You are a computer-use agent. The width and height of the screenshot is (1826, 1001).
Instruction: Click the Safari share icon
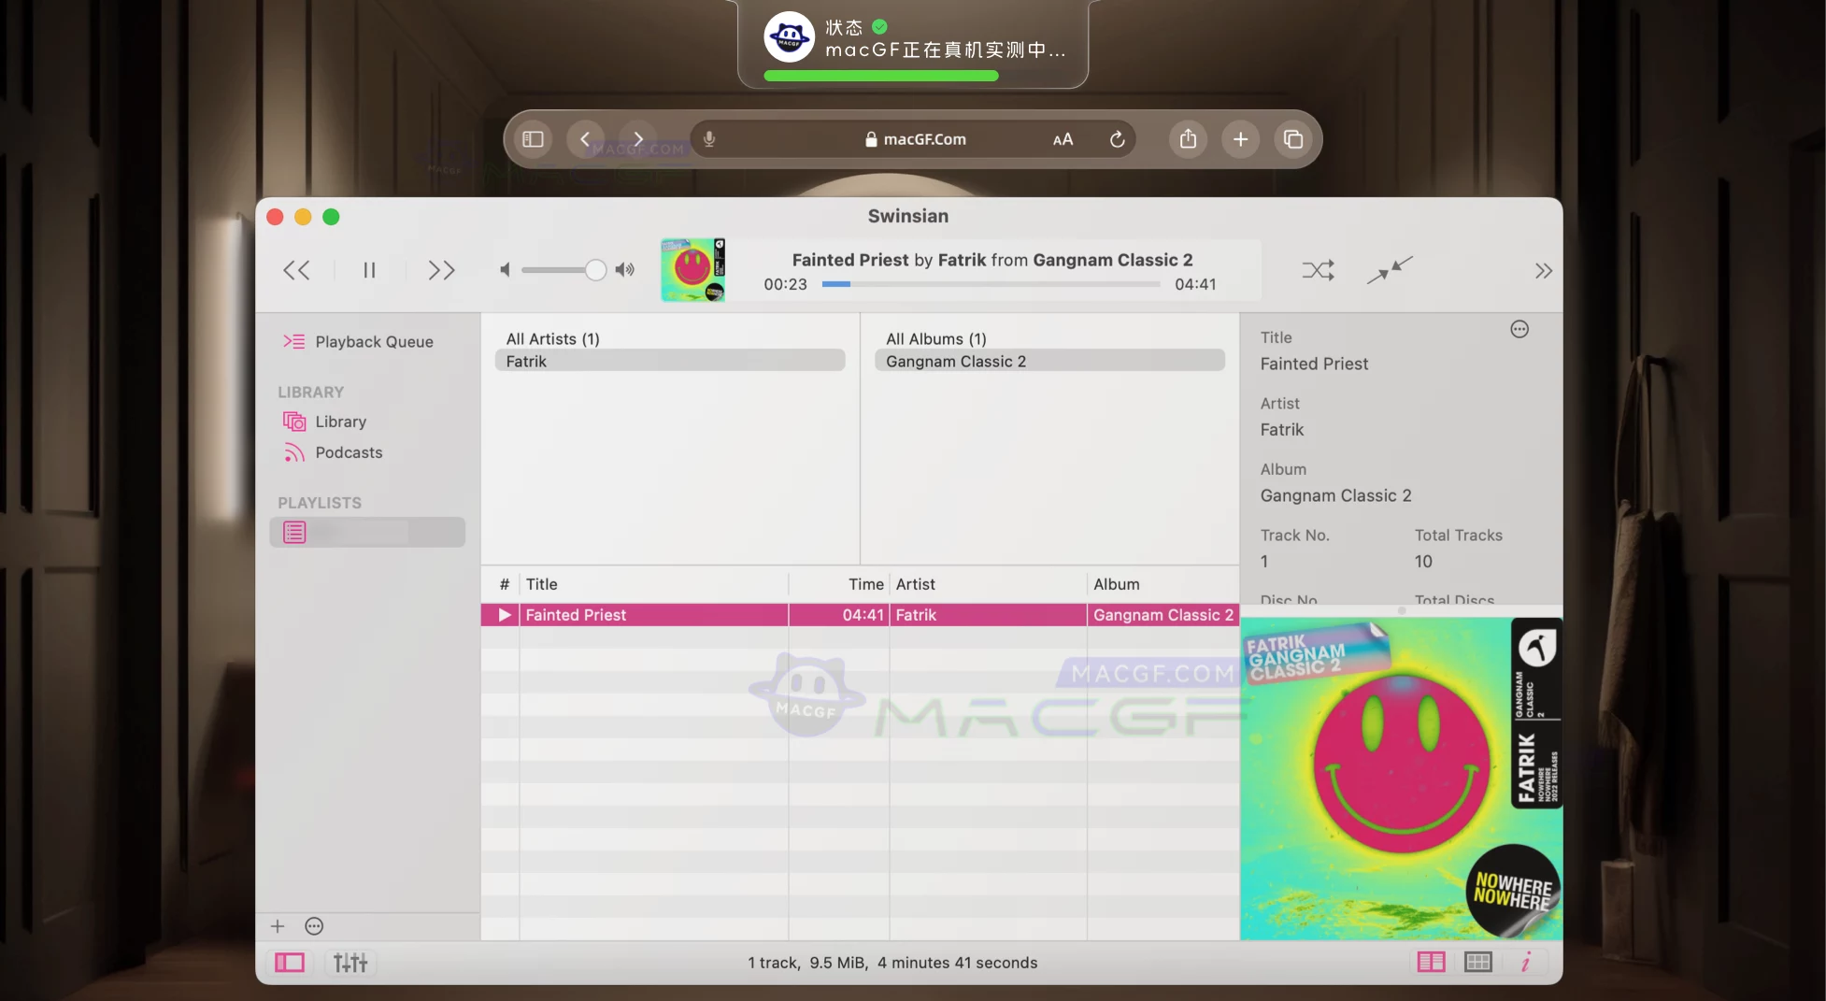(1188, 139)
